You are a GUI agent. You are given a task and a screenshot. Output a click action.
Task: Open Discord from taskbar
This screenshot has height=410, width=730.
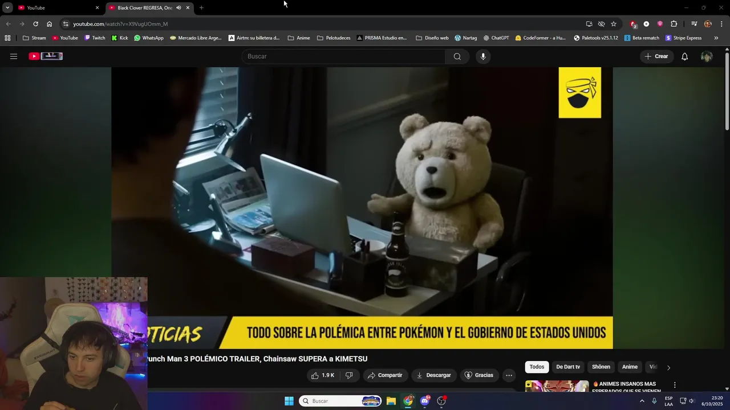(425, 401)
